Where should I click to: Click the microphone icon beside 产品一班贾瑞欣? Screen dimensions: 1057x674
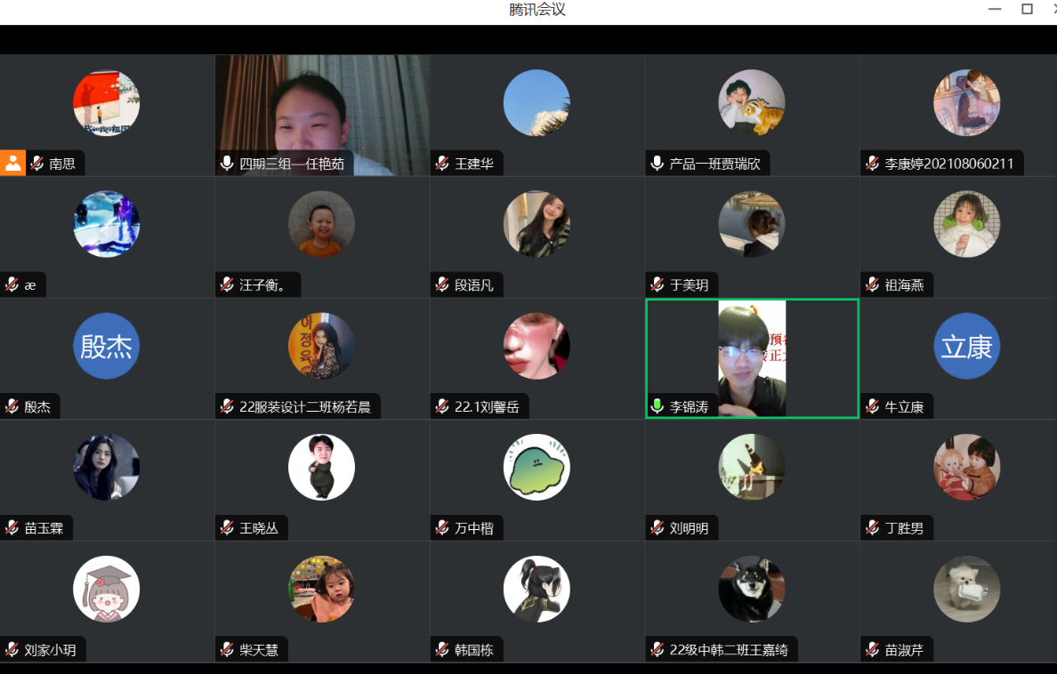pos(658,164)
